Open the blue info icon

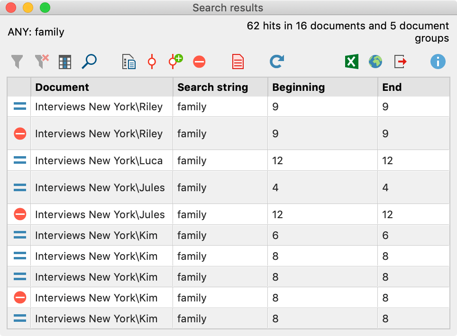click(438, 62)
